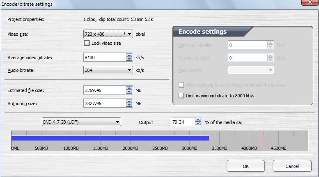Decrease authoring size with down arrow
Image resolution: width=319 pixels, height=177 pixels.
coord(129,105)
